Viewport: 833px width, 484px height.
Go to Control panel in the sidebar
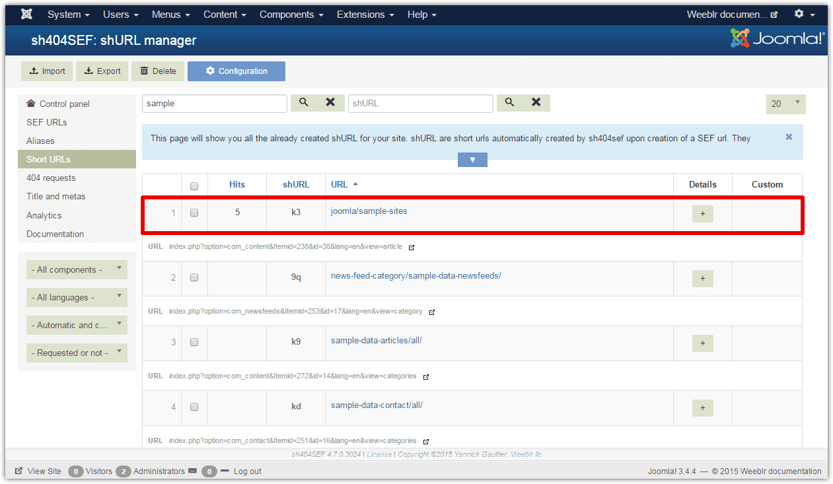pos(77,104)
